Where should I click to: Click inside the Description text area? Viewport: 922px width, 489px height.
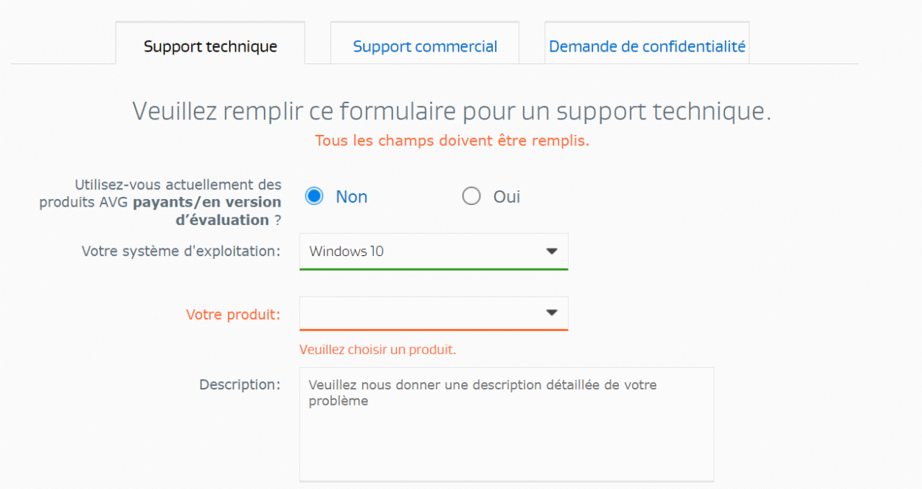pos(507,424)
